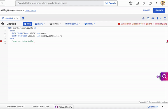Open the user account avatar
Viewport: 168px width, 109px height.
(163, 3)
